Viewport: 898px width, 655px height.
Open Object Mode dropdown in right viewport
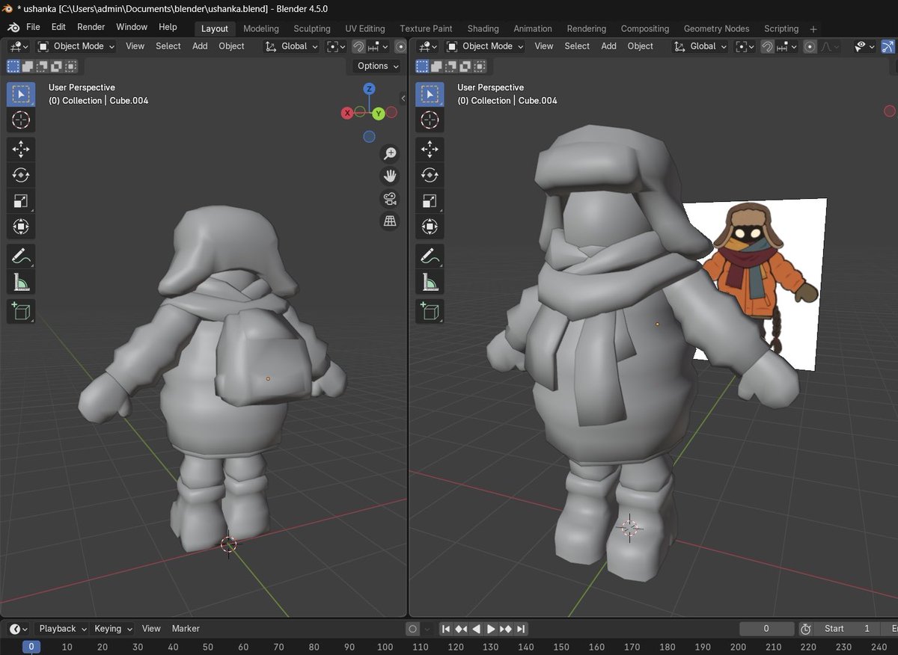485,46
